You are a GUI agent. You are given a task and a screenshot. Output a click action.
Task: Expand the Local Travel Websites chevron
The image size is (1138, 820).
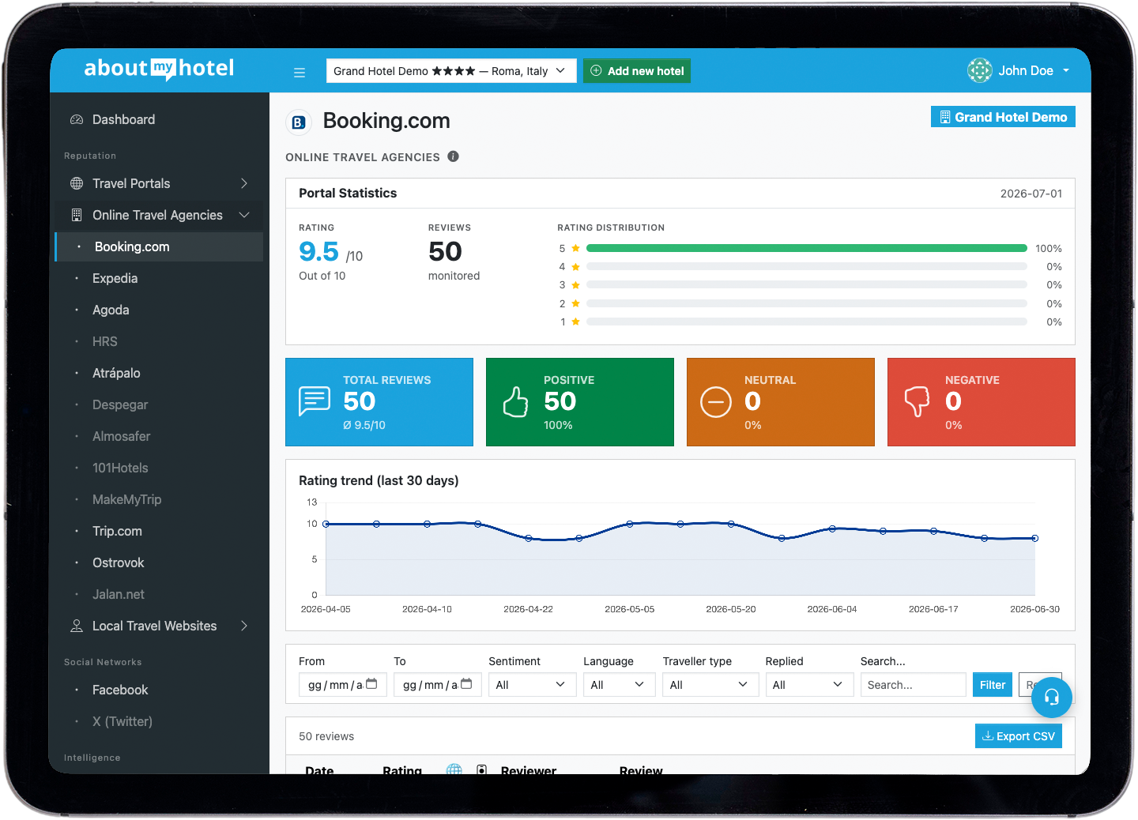click(x=244, y=626)
